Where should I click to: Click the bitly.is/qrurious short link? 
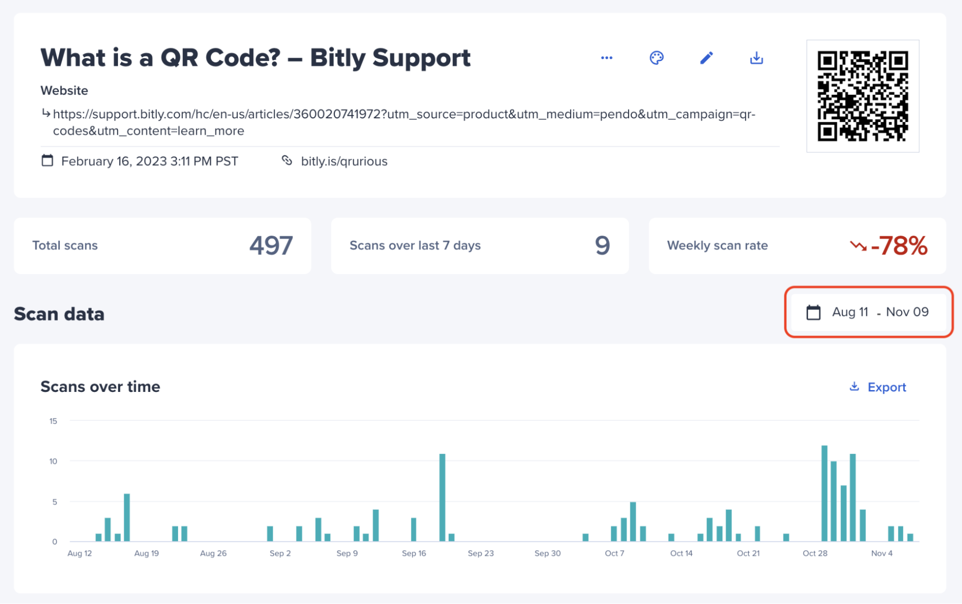pos(344,161)
